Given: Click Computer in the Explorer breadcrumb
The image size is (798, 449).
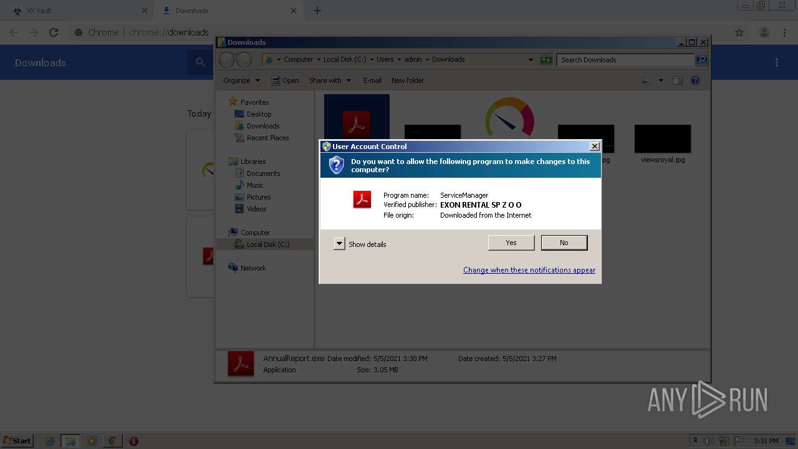Looking at the screenshot, I should pos(298,59).
